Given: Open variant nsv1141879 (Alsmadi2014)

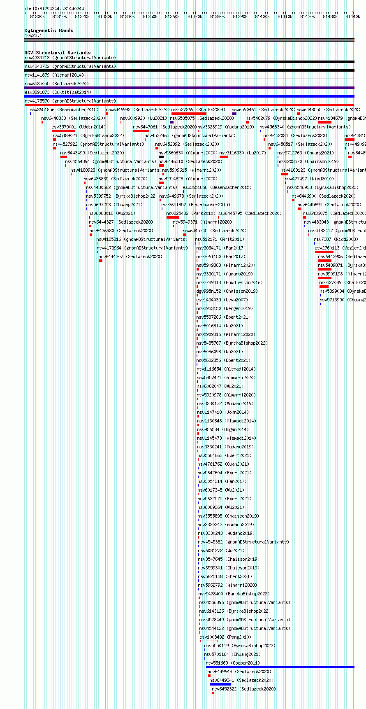Looking at the screenshot, I should point(54,75).
